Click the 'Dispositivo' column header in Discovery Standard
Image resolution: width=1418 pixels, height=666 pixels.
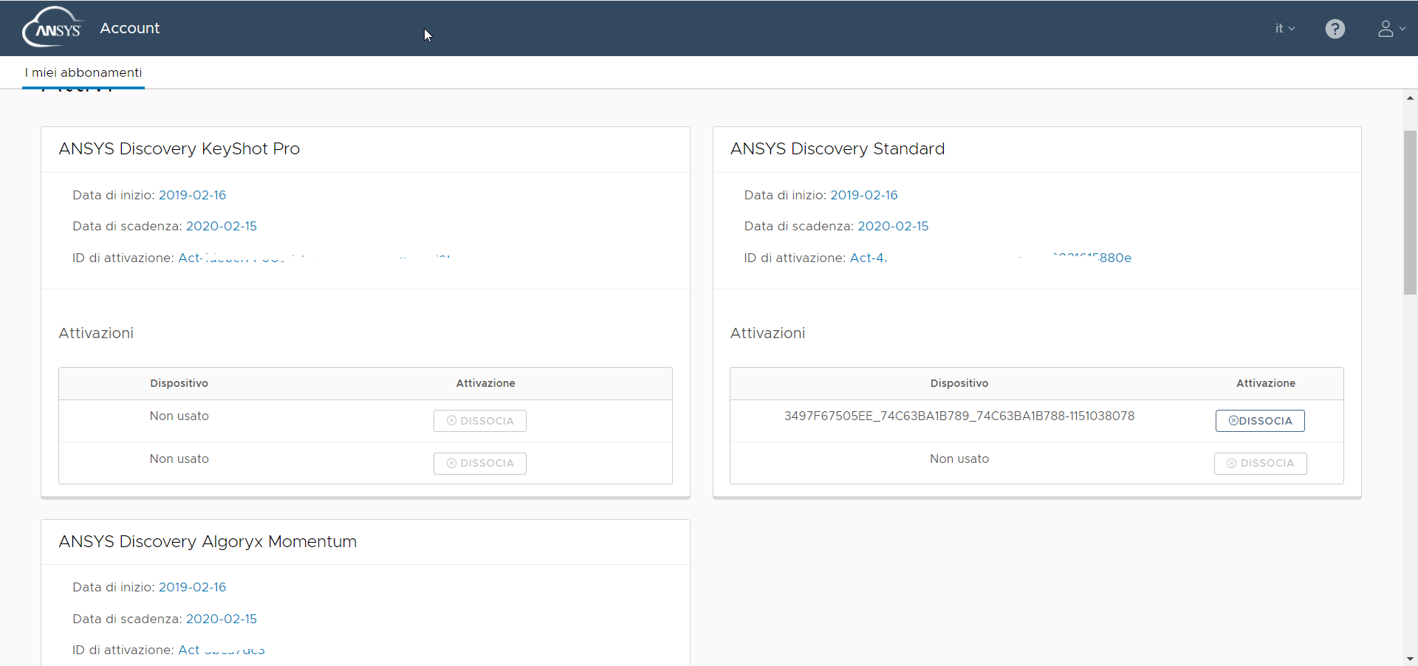pos(959,383)
